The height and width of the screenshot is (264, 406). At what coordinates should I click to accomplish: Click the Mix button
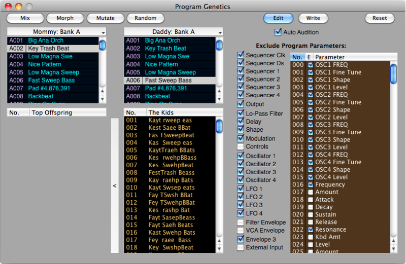(25, 18)
